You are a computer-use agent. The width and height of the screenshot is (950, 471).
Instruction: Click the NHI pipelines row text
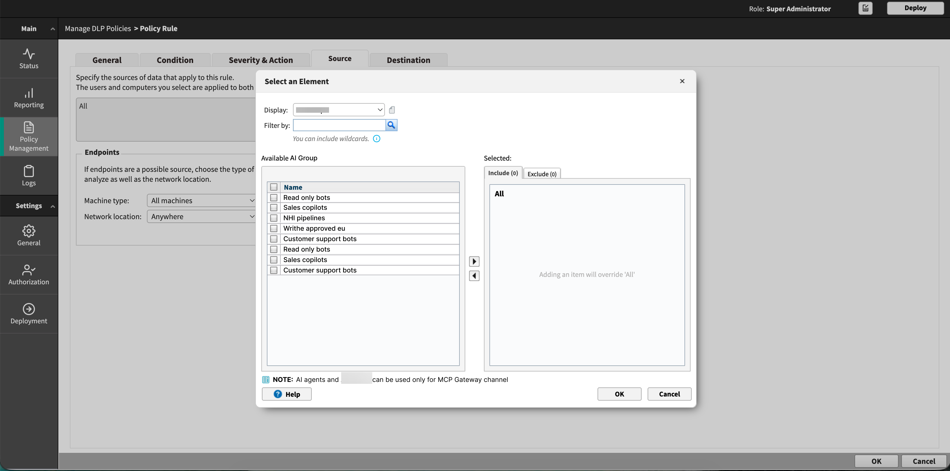click(304, 218)
